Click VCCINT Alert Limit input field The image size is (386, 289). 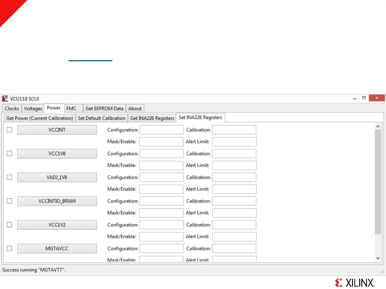234,142
